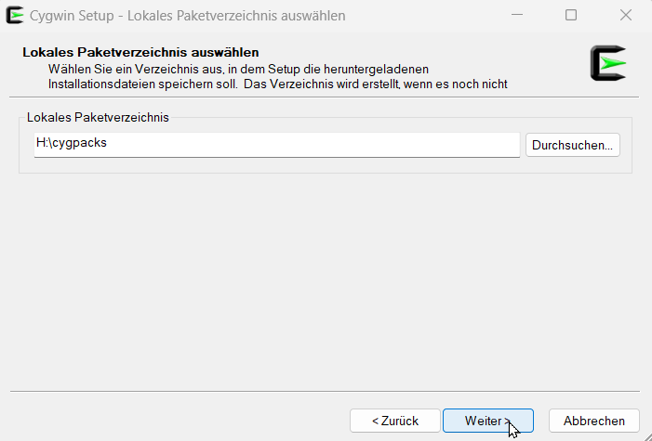Click the window title text 'Cygwin Setup - Lokales Paketverzeichnis auswählen'
The height and width of the screenshot is (441, 652).
[187, 15]
